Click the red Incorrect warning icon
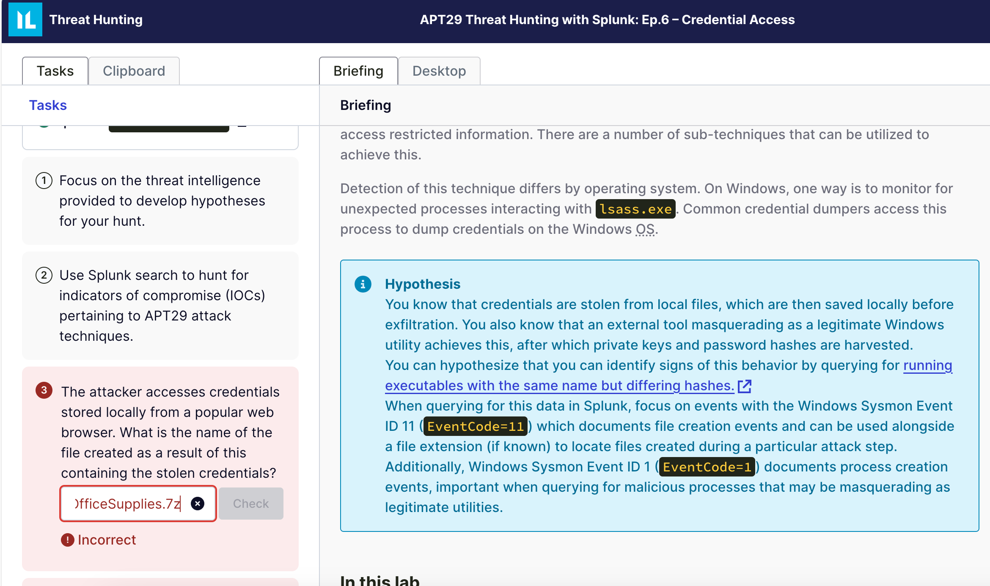The image size is (990, 586). [67, 540]
